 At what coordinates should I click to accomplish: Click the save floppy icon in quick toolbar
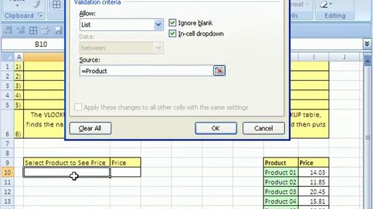(58, 31)
